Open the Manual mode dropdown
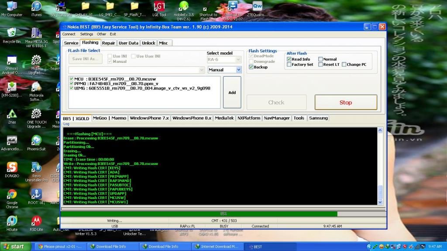This screenshot has height=251, width=447. coord(239,69)
